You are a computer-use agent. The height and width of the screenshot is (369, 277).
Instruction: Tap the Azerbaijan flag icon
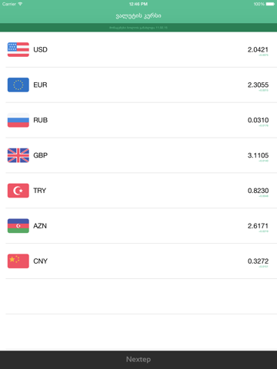18,226
